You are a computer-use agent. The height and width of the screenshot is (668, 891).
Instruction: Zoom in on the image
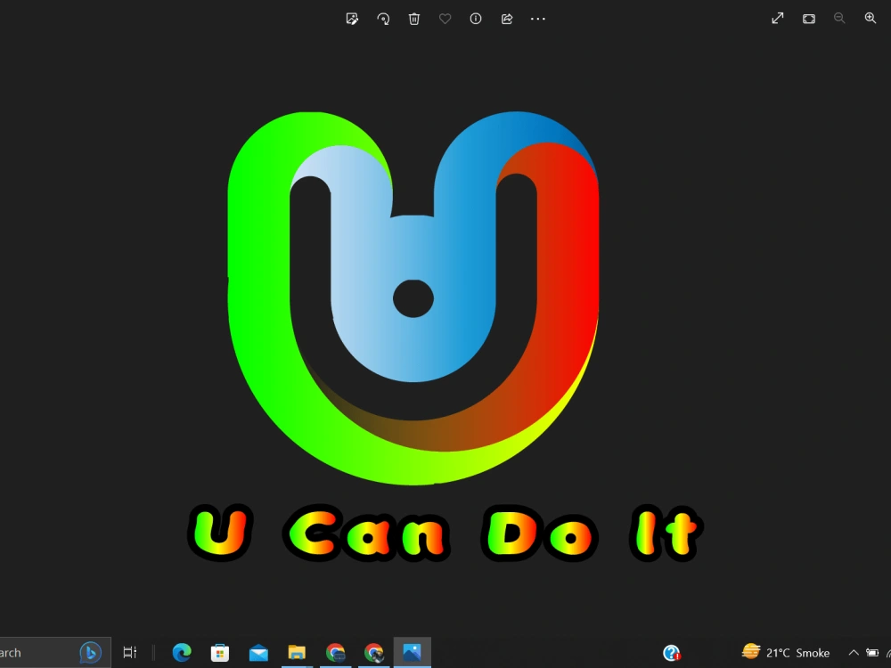pos(871,18)
